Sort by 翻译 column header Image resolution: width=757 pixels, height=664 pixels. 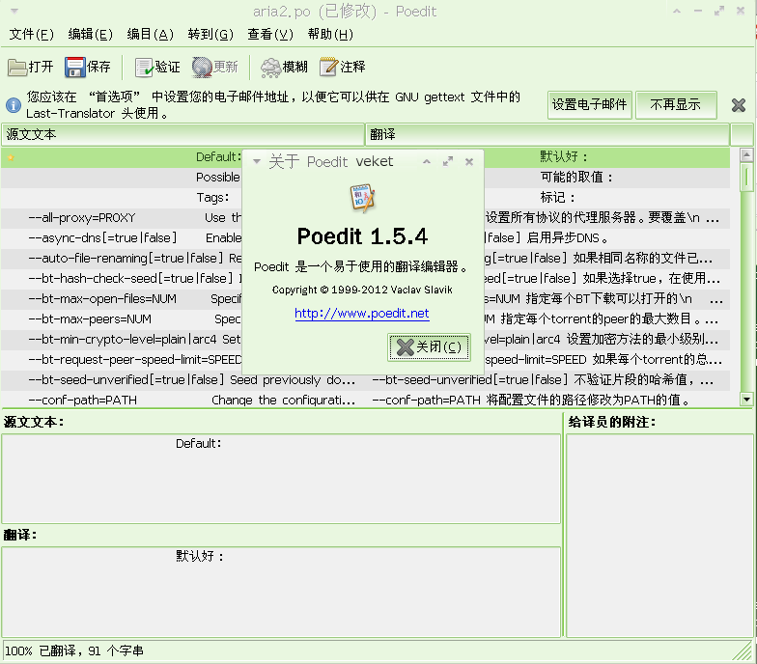547,134
